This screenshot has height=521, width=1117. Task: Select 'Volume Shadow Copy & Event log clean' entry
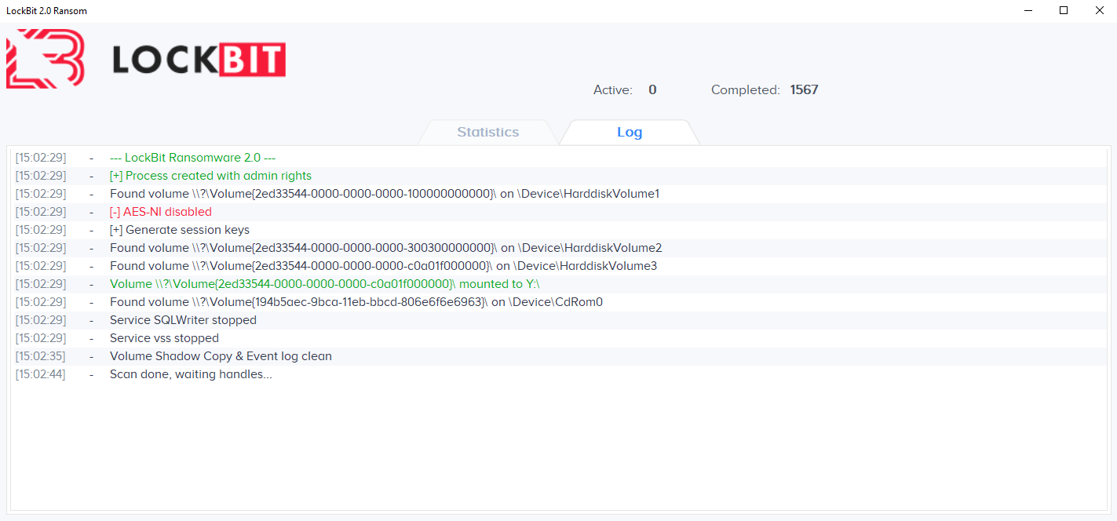click(x=558, y=356)
